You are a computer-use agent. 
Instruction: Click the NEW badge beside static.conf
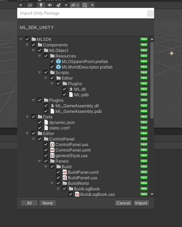(144, 128)
